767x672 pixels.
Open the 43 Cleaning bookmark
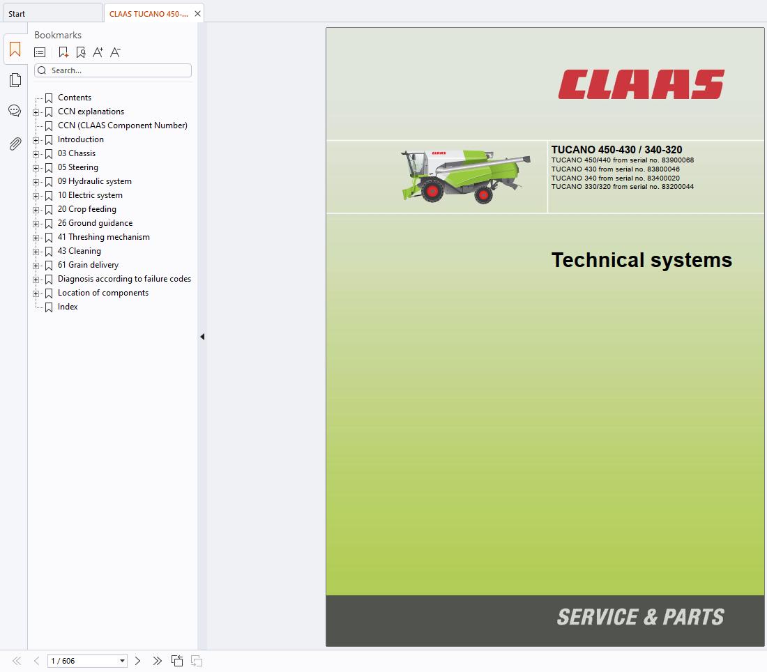click(x=79, y=251)
